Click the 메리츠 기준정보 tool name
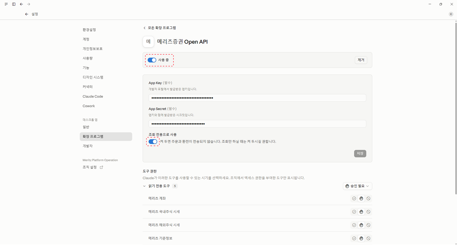 point(160,238)
